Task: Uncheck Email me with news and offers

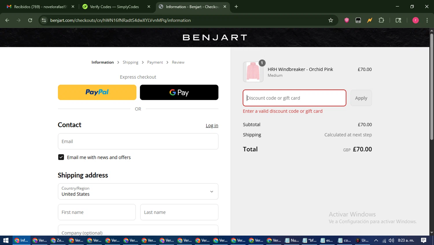Action: (x=61, y=157)
